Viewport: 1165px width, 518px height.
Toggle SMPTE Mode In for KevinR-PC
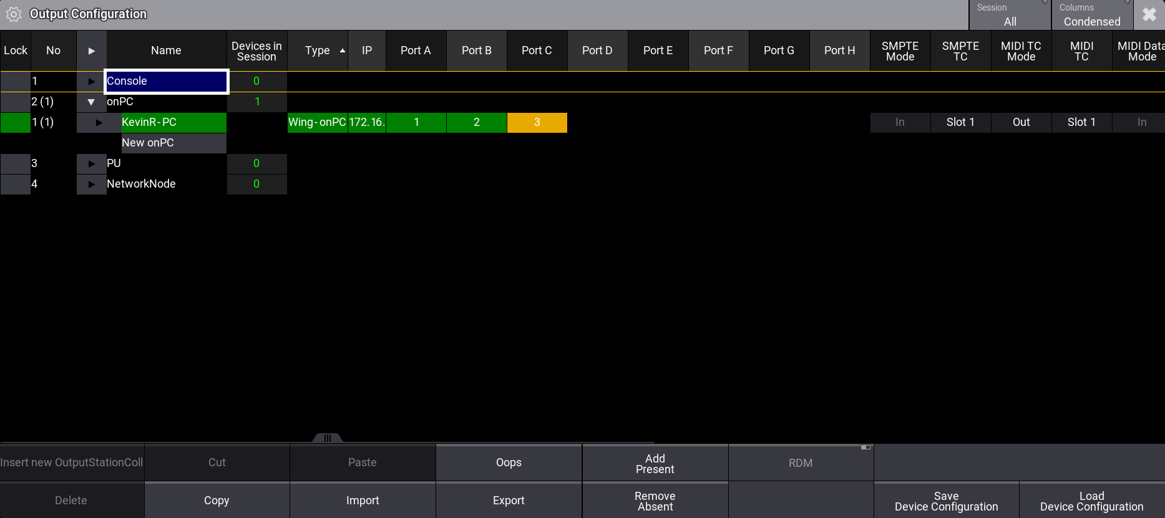click(x=900, y=122)
